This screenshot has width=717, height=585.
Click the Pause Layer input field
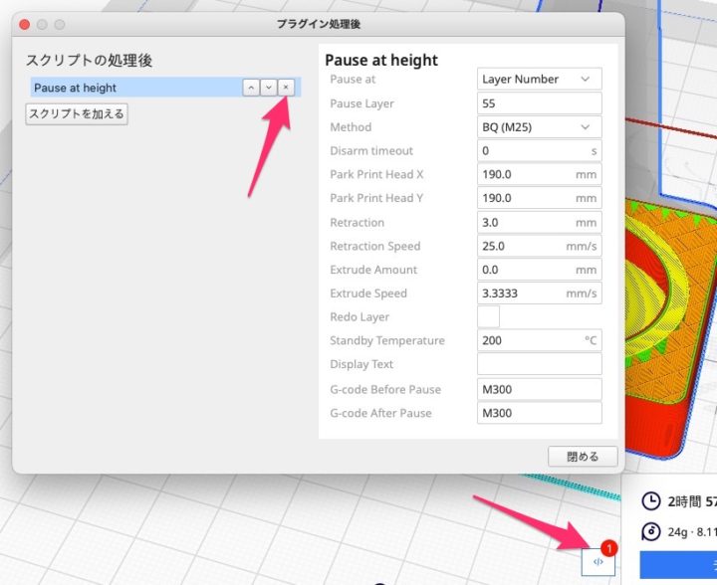tap(539, 103)
